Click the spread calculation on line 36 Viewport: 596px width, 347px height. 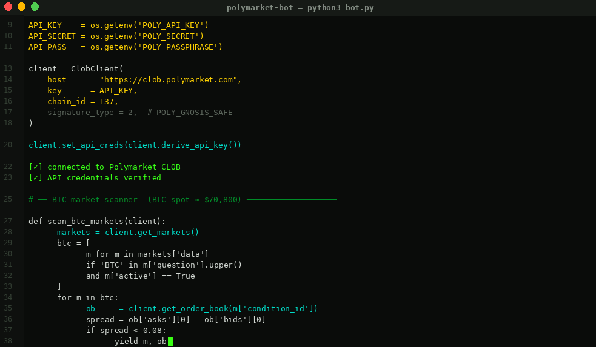click(x=176, y=320)
